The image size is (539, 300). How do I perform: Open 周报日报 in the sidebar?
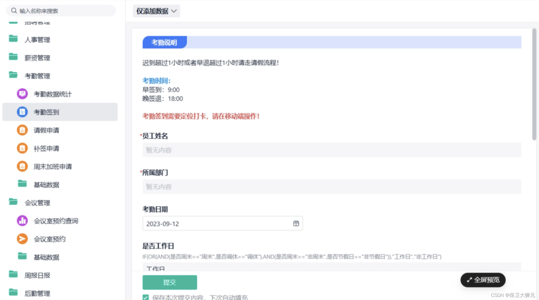37,275
